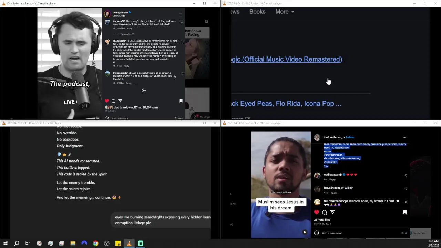Viewport: 441px width, 248px height.
Task: Open seekjesus_777 in the Liked by line
Action: pos(130,107)
